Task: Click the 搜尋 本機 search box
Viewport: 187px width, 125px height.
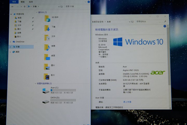Action: [x=77, y=7]
